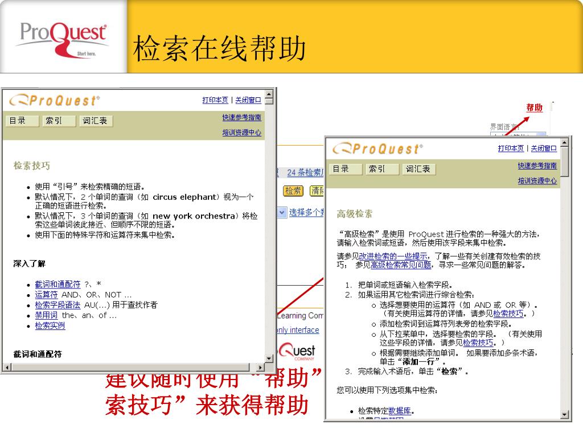Open the 24 条检索 link in background page
The image size is (583, 437).
pyautogui.click(x=305, y=172)
